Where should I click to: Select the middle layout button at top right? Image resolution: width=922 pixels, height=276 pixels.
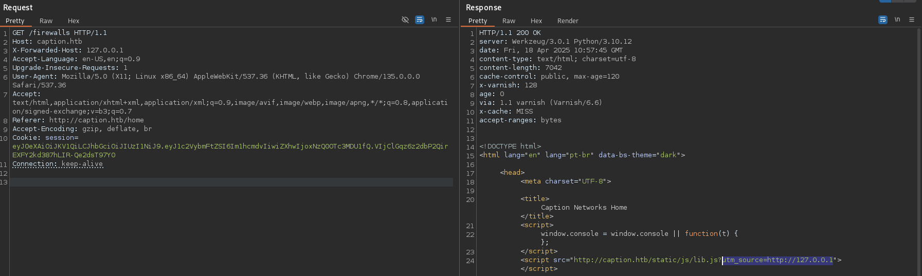point(898,1)
